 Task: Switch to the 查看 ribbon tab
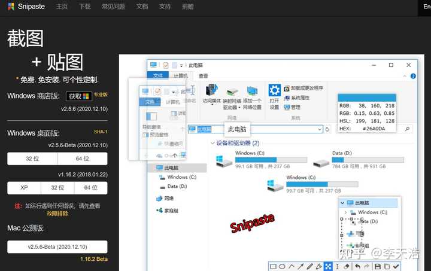[204, 76]
